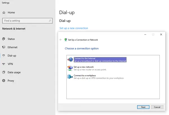Open the Ethernet monitor icon
169x115 pixels.
point(4,47)
